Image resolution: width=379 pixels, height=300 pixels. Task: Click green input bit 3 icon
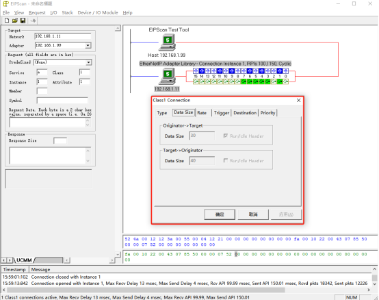[x=267, y=82]
